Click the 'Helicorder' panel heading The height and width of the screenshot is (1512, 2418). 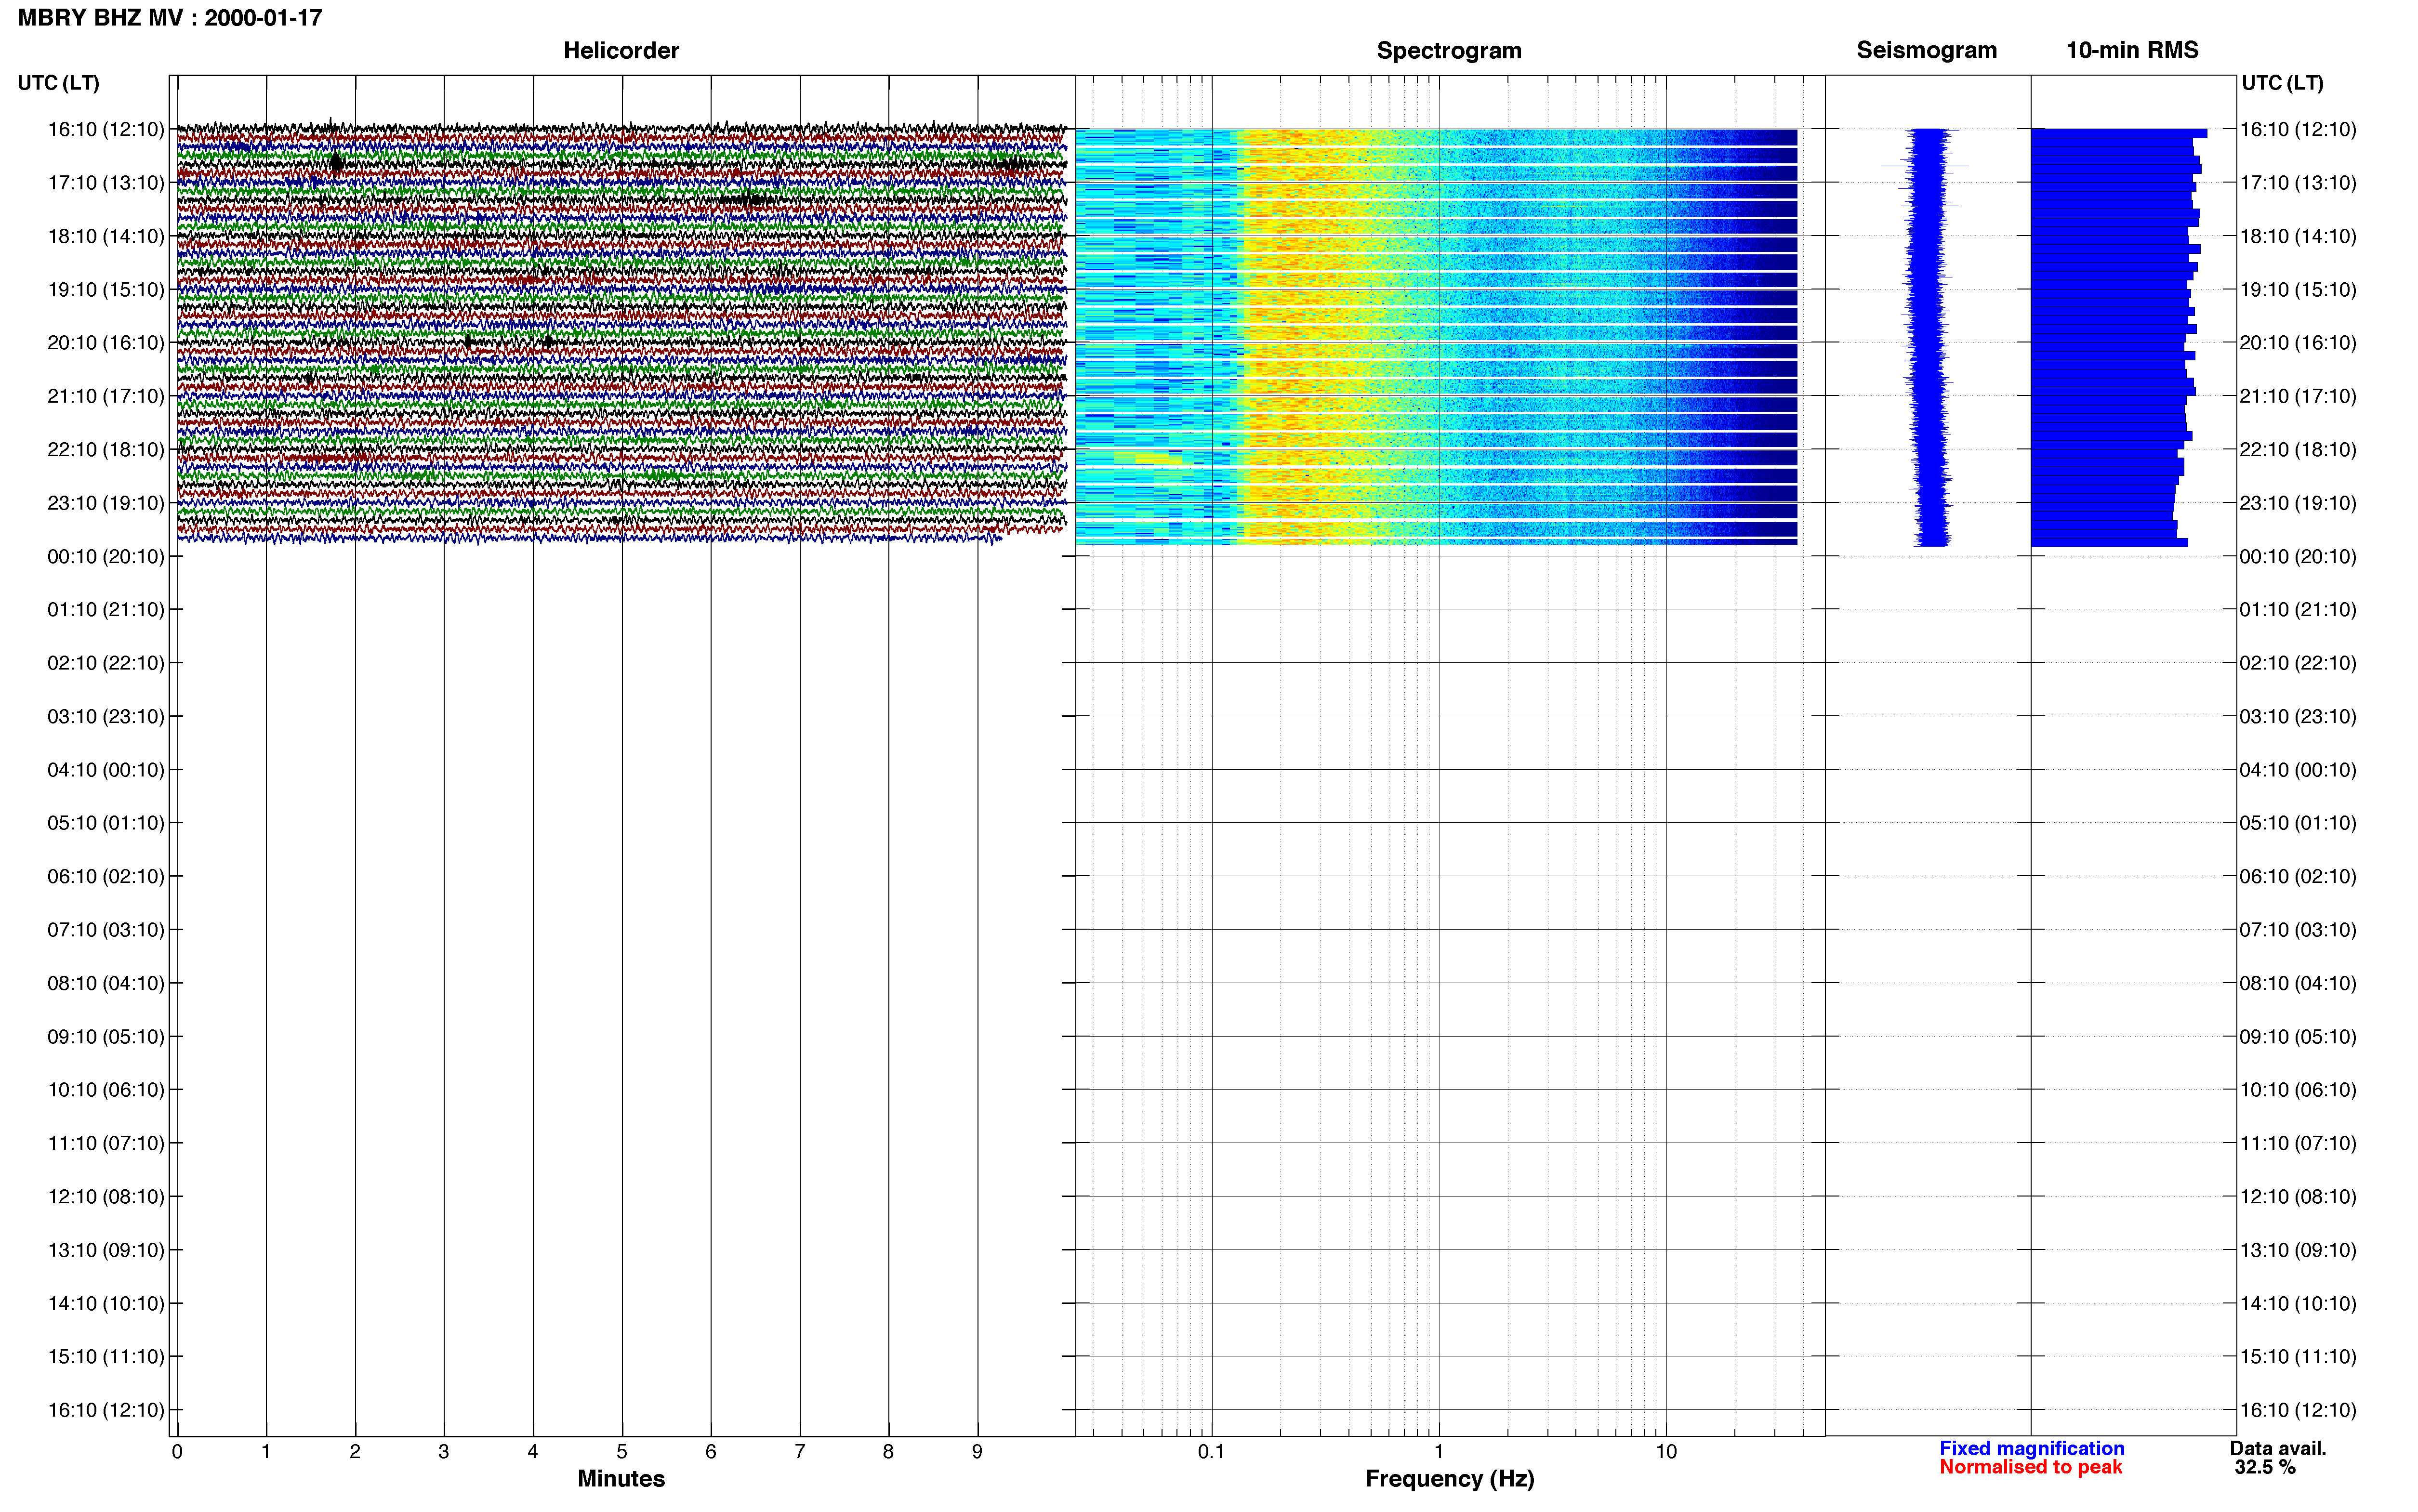[621, 50]
